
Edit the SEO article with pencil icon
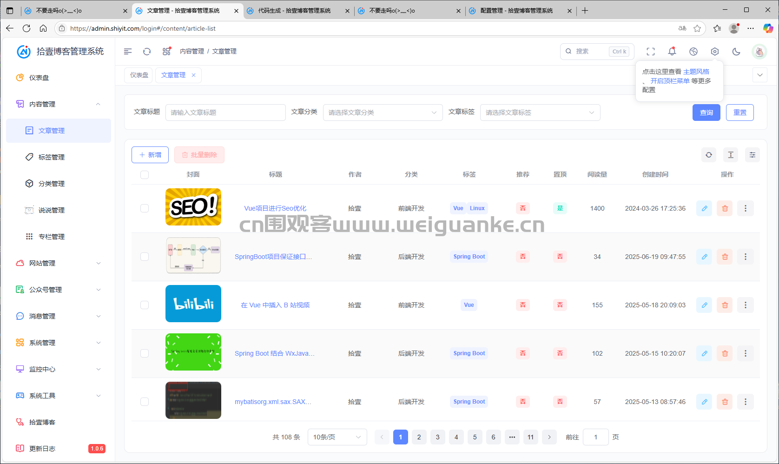(x=704, y=208)
